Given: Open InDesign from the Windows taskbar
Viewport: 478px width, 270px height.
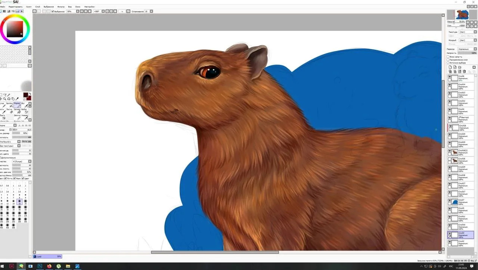Looking at the screenshot, I should click(12, 266).
